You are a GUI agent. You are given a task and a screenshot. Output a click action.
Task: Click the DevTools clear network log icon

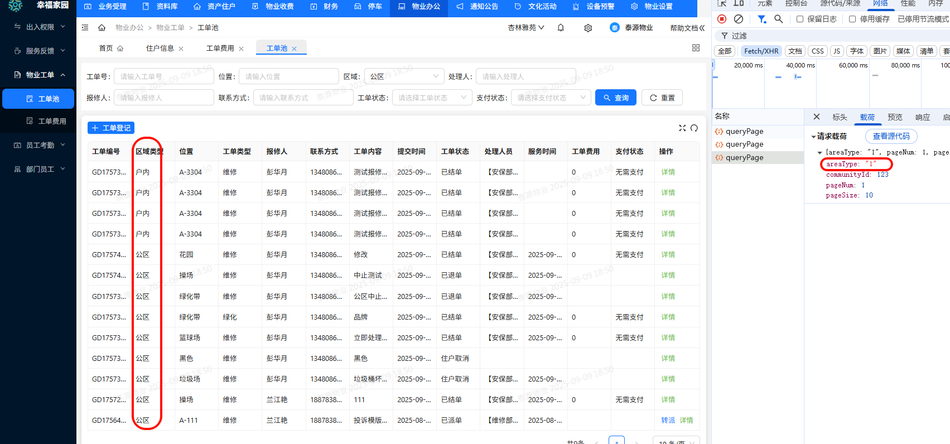(x=739, y=19)
